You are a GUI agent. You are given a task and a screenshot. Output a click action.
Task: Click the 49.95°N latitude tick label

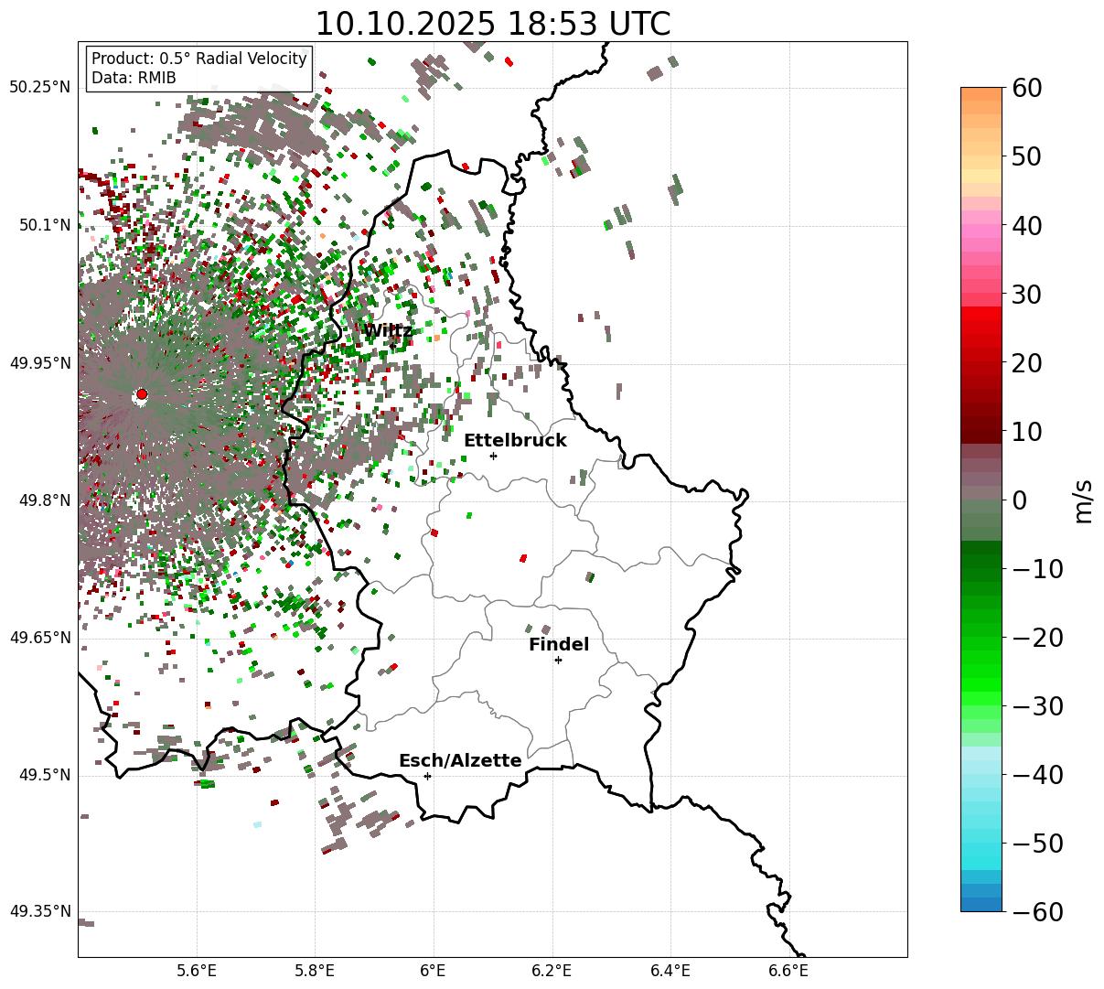pyautogui.click(x=40, y=363)
